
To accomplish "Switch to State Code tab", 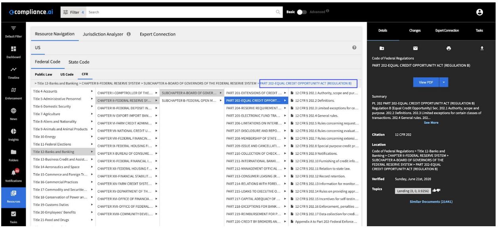I will 79,62.
